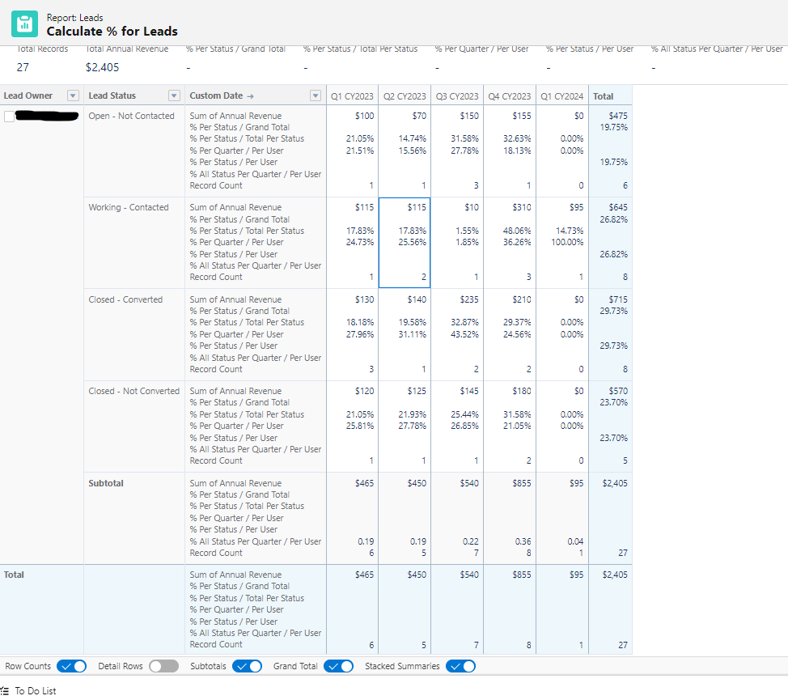
Task: Click the $475 total revenue cell
Action: [618, 116]
